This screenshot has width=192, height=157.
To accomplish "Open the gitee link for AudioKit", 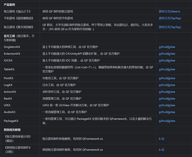I will (x=172, y=112).
